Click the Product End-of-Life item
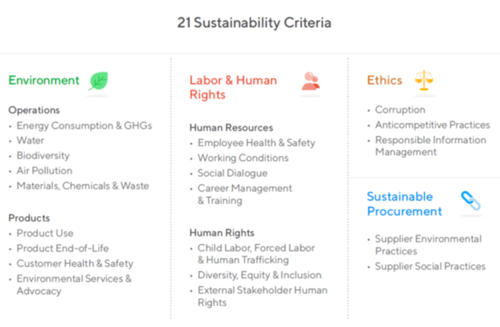 pyautogui.click(x=62, y=248)
